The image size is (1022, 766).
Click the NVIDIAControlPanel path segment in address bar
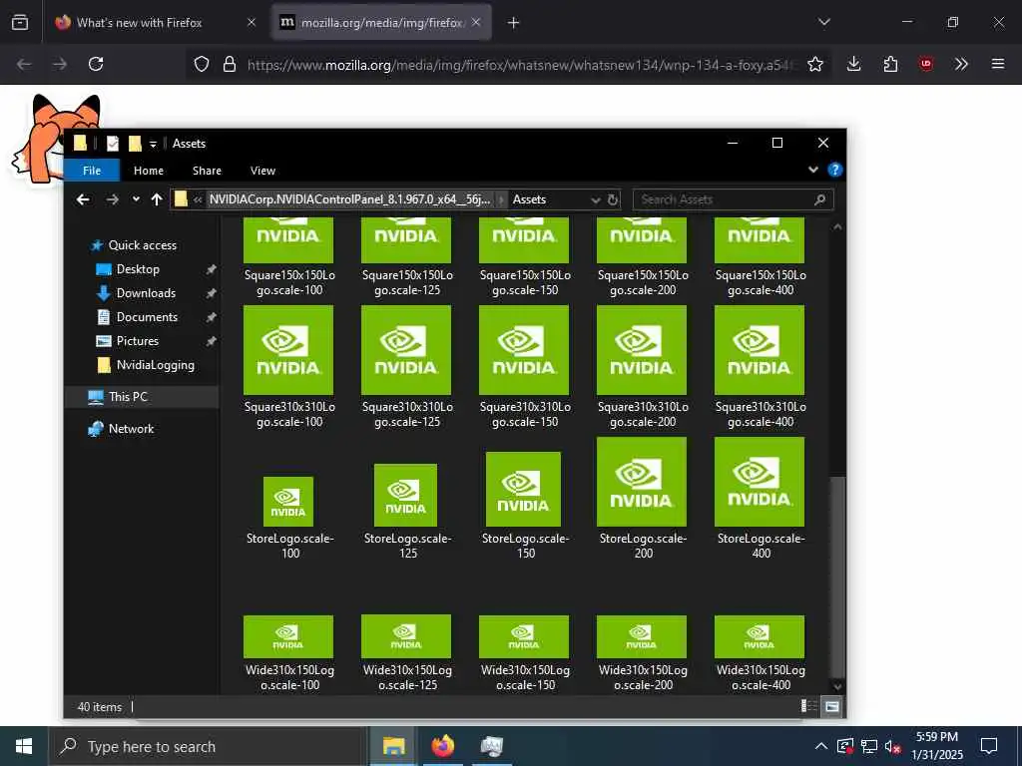(x=349, y=199)
